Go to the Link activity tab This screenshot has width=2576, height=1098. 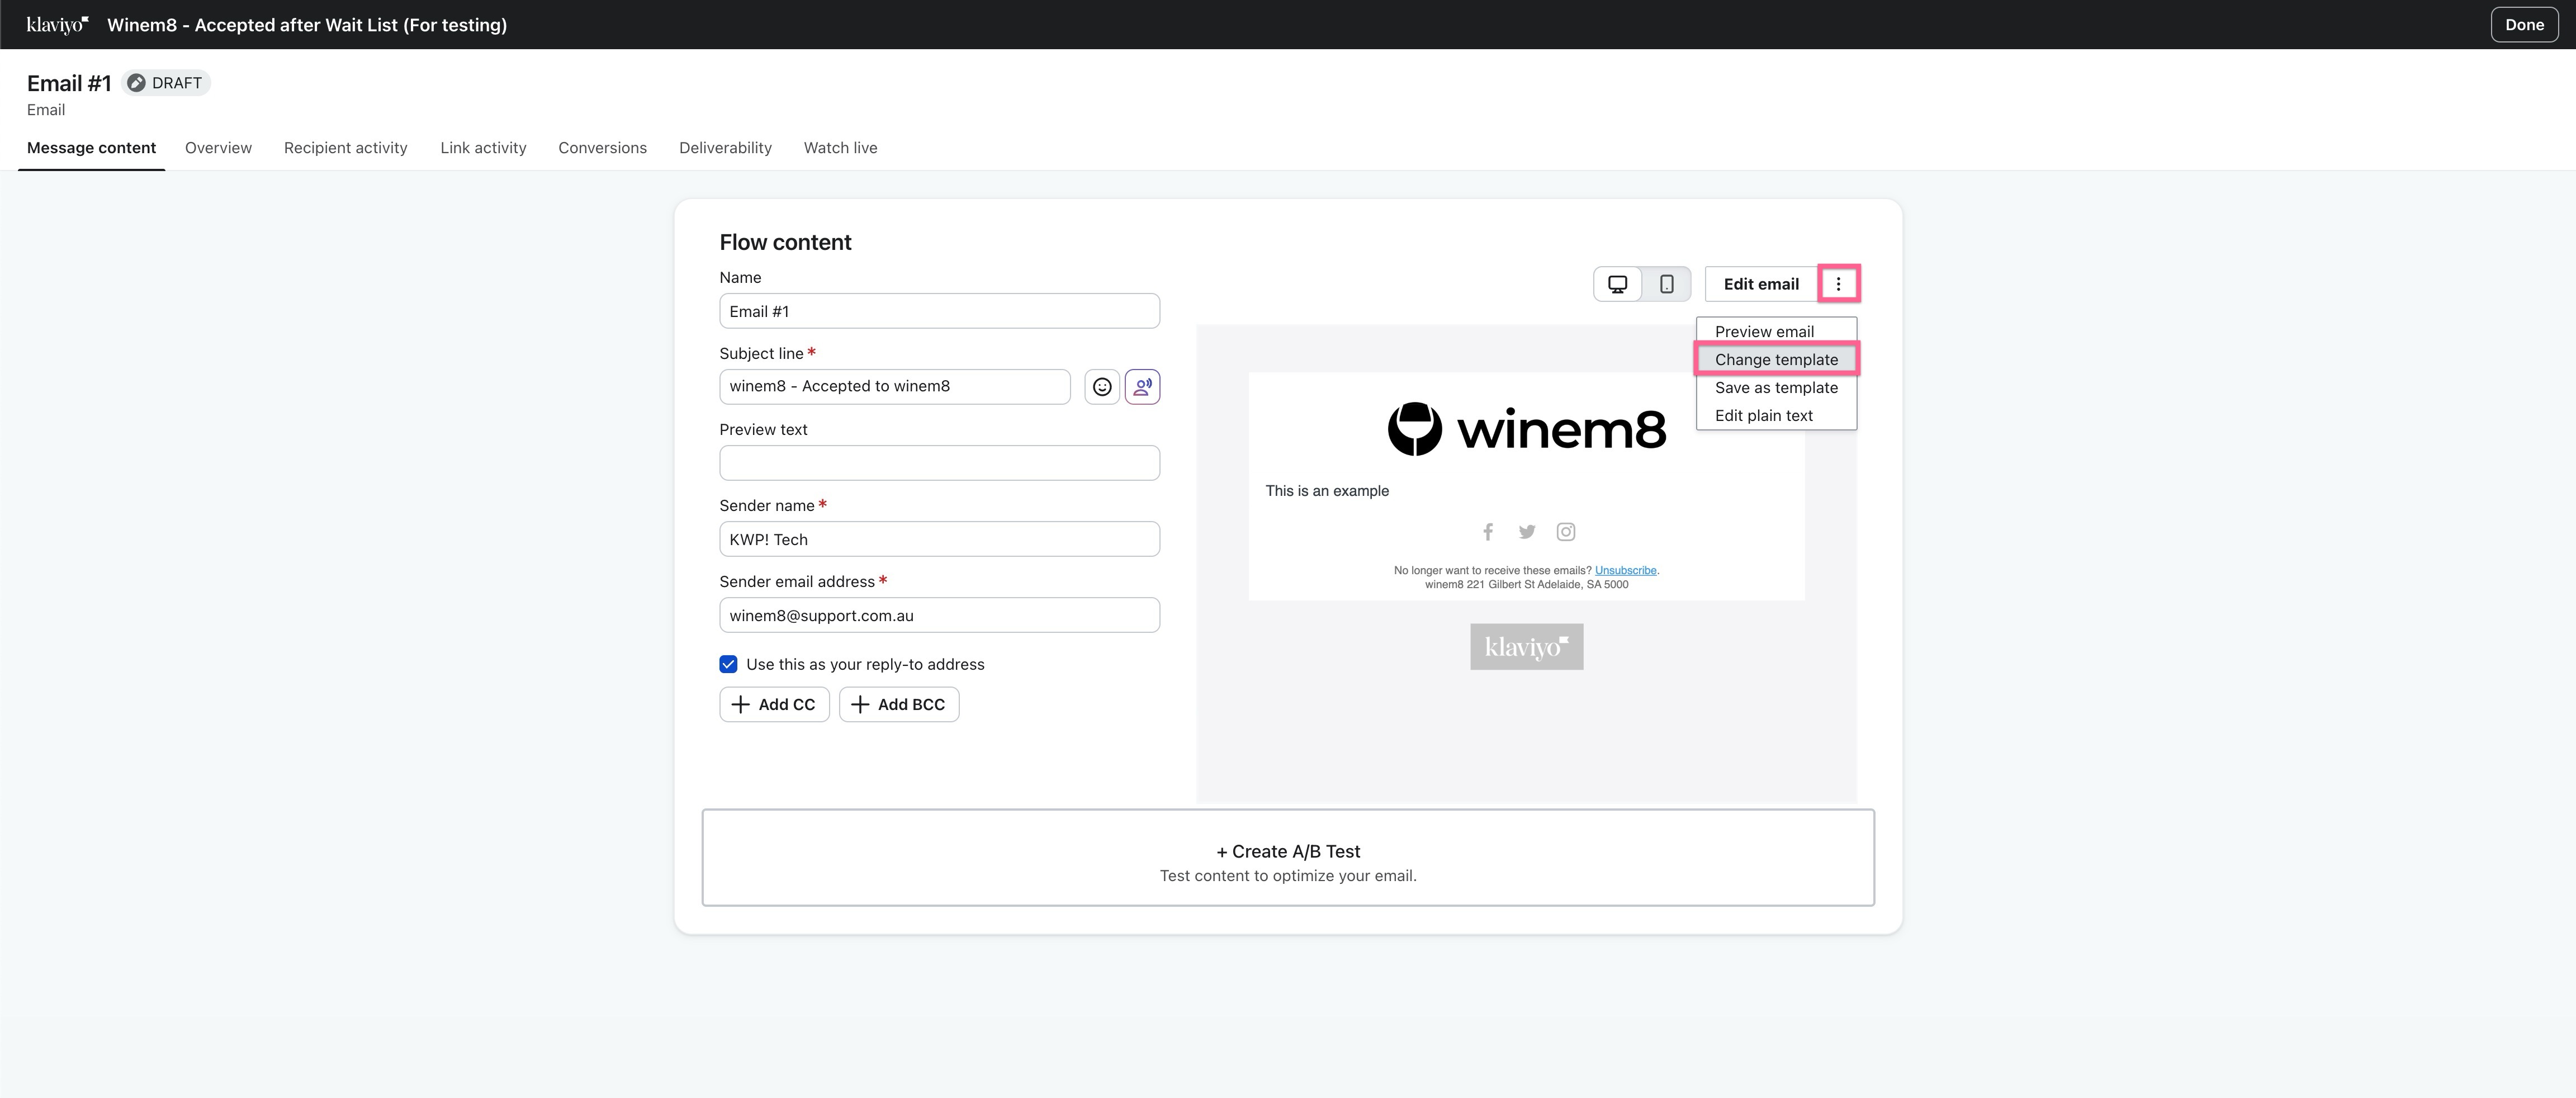coord(483,148)
